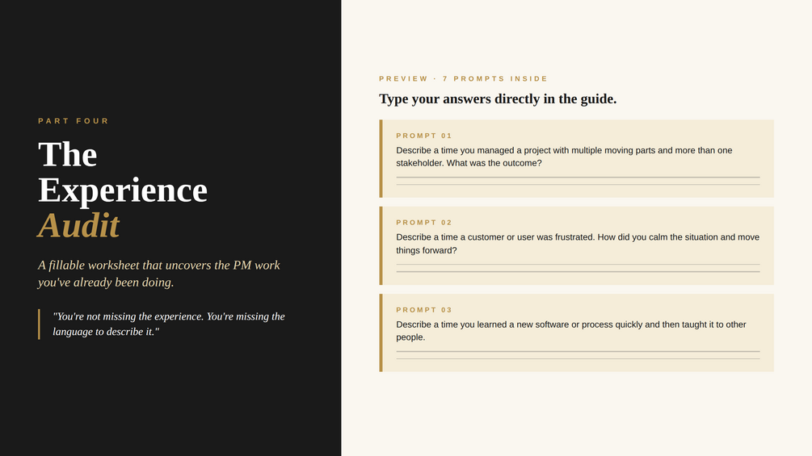Click PREVIEW · 7 PROMPTS INSIDE label
Viewport: 812px width, 456px height.
[x=464, y=78]
